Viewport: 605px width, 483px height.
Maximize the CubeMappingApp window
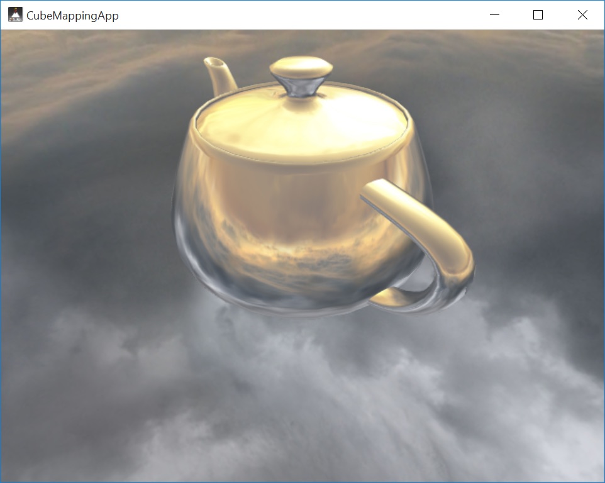click(x=538, y=14)
